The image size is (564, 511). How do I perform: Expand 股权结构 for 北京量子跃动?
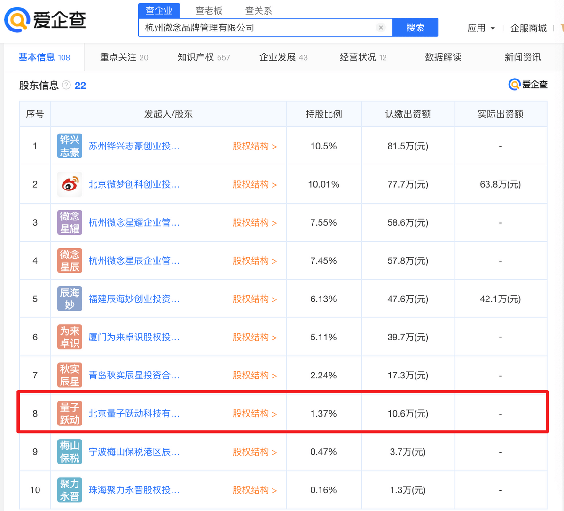tap(254, 414)
